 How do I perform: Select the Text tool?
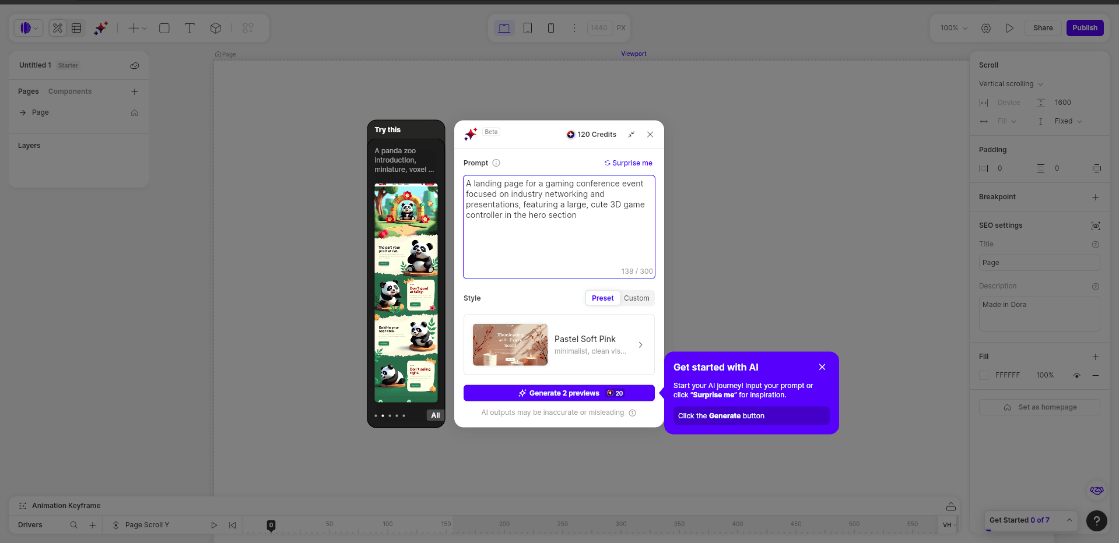pos(190,28)
